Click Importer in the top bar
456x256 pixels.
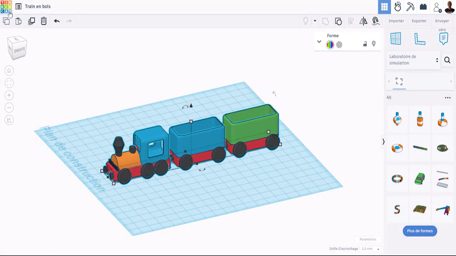pos(396,21)
